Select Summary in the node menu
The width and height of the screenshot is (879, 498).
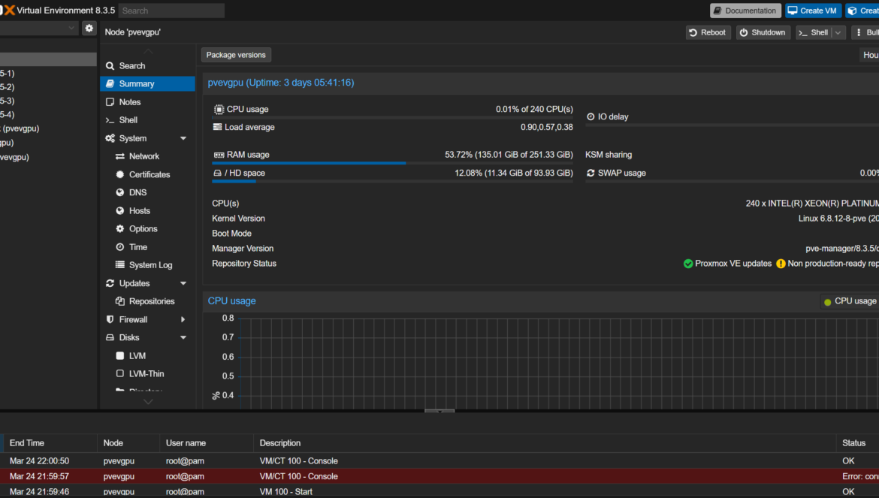click(147, 83)
